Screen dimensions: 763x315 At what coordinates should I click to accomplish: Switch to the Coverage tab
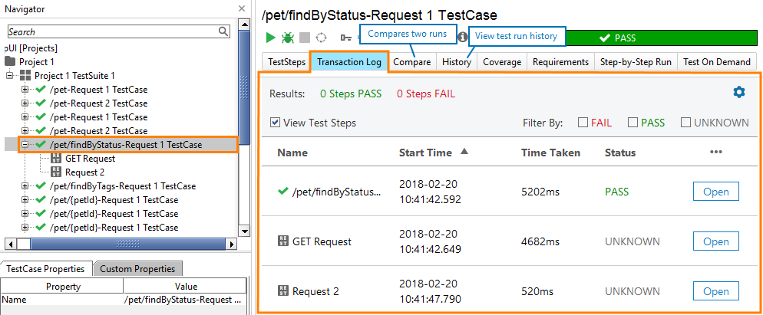[x=502, y=62]
